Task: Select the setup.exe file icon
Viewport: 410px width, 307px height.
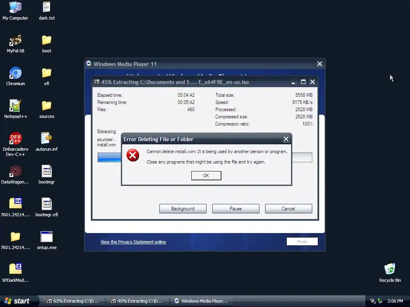Action: point(46,240)
